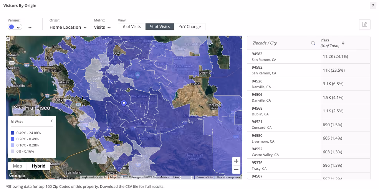This screenshot has width=379, height=189.
Task: Click the Pleasanton map label
Action: (x=146, y=138)
